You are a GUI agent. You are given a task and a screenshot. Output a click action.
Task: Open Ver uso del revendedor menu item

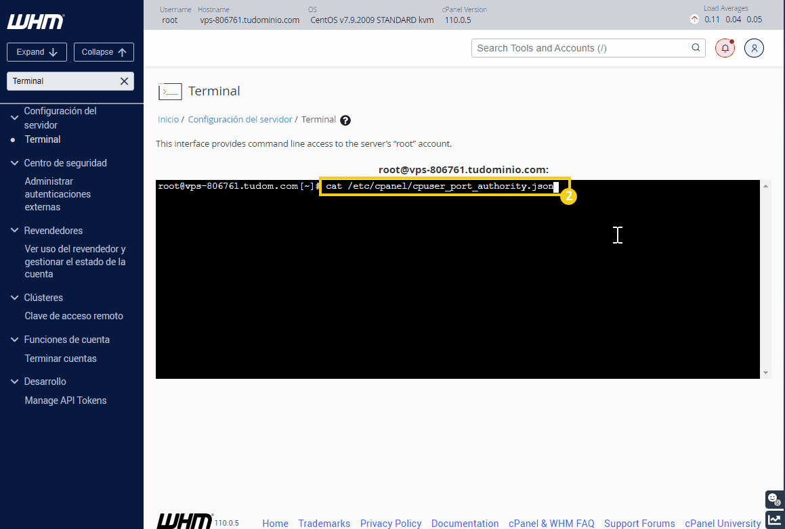pos(75,262)
